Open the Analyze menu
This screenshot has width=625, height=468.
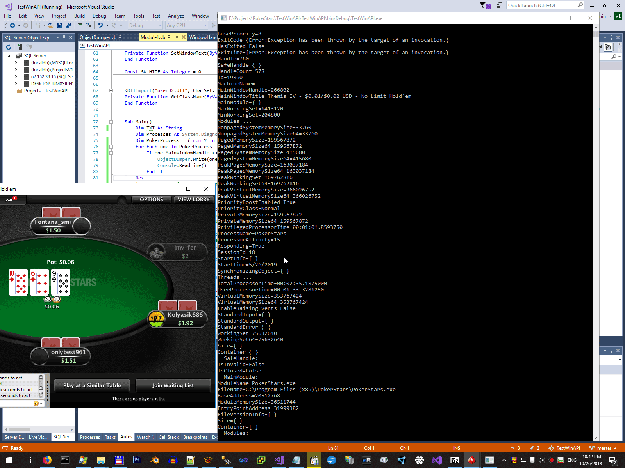(x=176, y=16)
